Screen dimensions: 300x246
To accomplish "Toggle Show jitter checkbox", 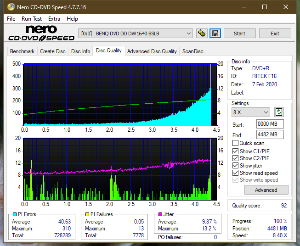I will pyautogui.click(x=235, y=166).
